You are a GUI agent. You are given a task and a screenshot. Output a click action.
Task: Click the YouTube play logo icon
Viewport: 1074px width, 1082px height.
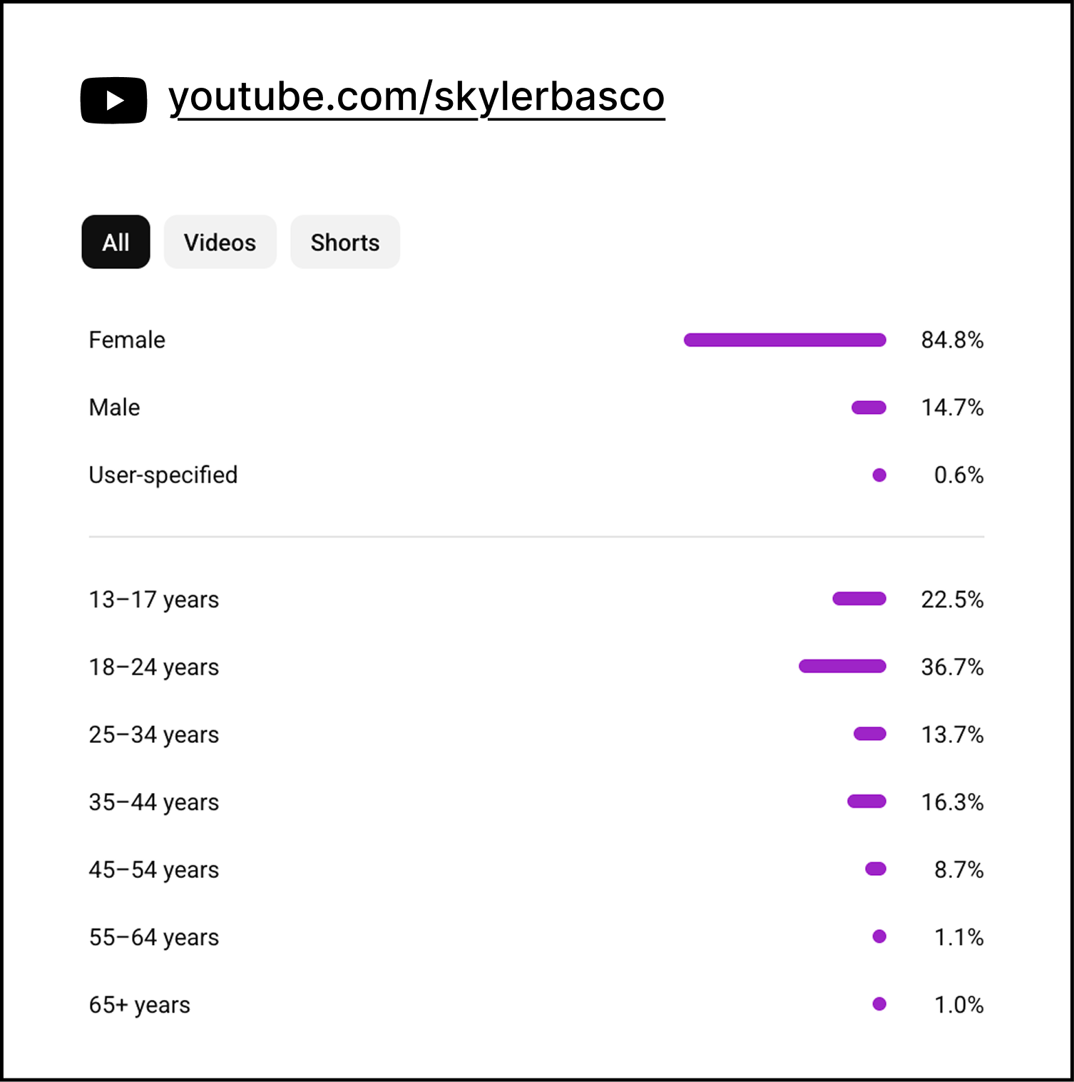[113, 100]
